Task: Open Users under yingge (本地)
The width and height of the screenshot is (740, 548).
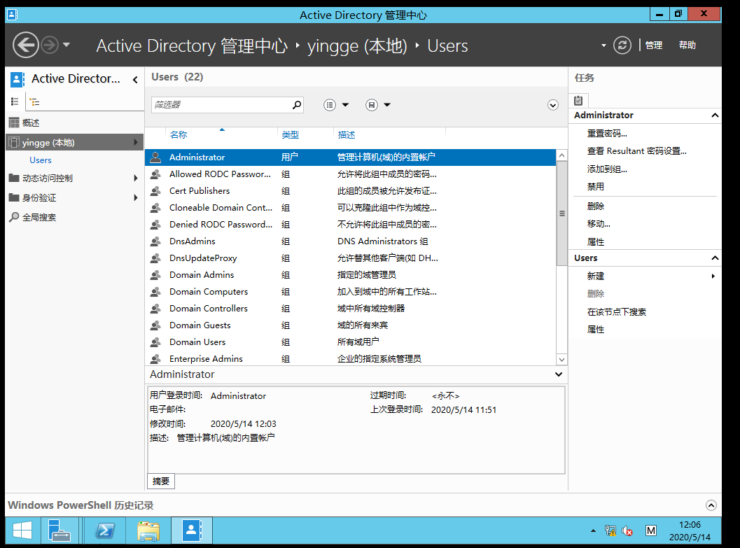Action: (x=41, y=160)
